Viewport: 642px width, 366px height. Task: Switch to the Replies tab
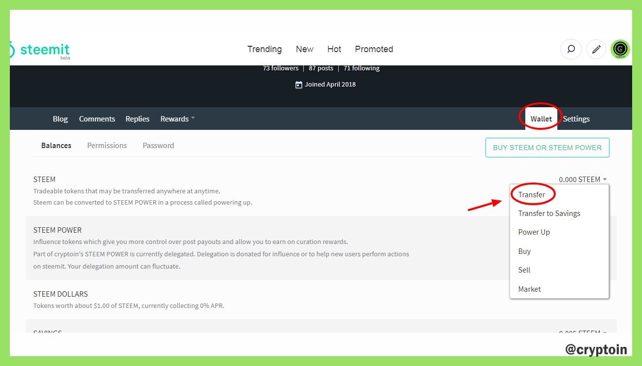tap(137, 119)
